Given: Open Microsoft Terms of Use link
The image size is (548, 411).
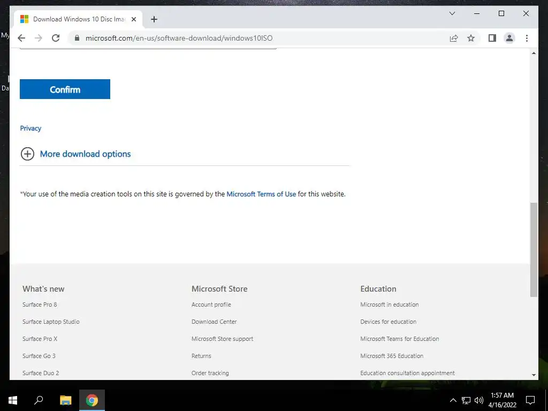Looking at the screenshot, I should (x=261, y=194).
